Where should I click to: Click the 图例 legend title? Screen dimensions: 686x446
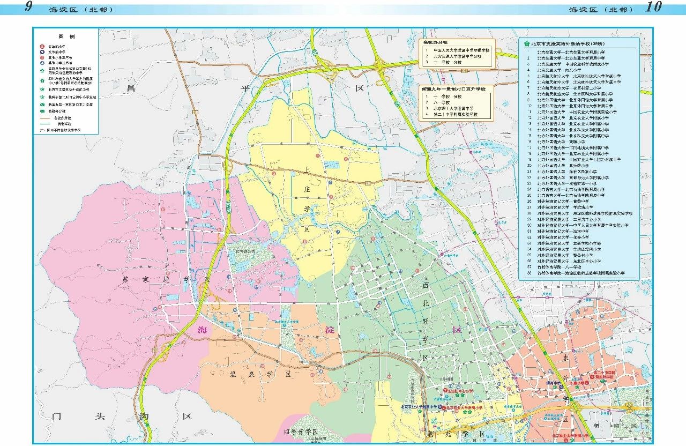pos(66,36)
